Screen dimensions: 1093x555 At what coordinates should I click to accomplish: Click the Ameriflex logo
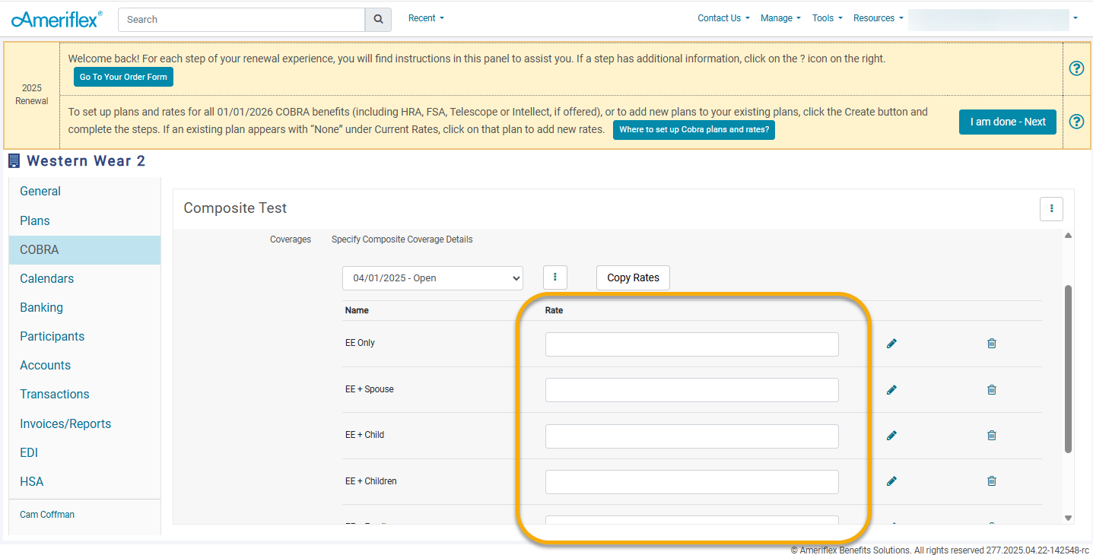[57, 19]
